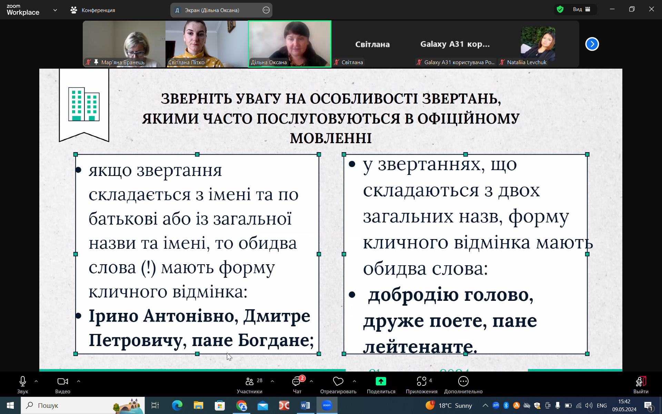662x414 pixels.
Task: Open the Конференция tab
Action: pyautogui.click(x=93, y=10)
